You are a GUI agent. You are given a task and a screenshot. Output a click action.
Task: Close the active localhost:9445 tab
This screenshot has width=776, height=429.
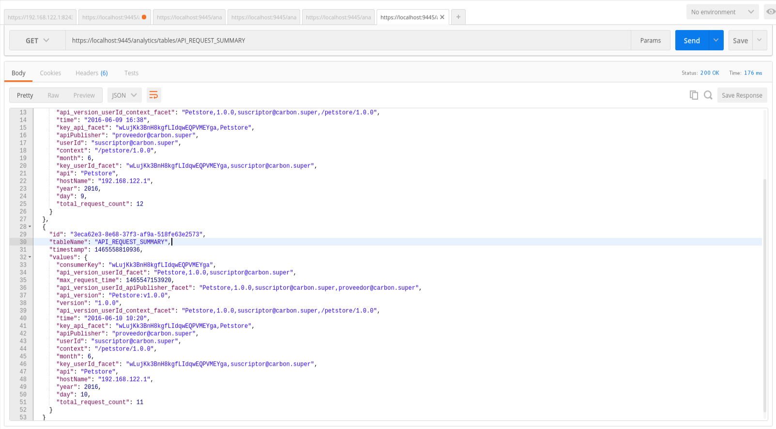point(442,17)
